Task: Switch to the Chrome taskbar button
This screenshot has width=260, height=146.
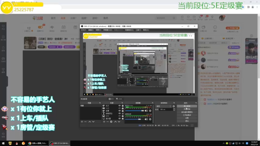Action: click(x=37, y=143)
